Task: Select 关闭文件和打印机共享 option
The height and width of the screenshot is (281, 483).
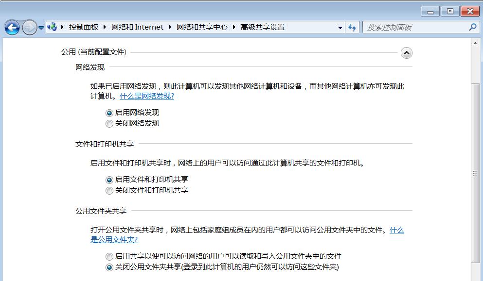Action: (x=109, y=191)
